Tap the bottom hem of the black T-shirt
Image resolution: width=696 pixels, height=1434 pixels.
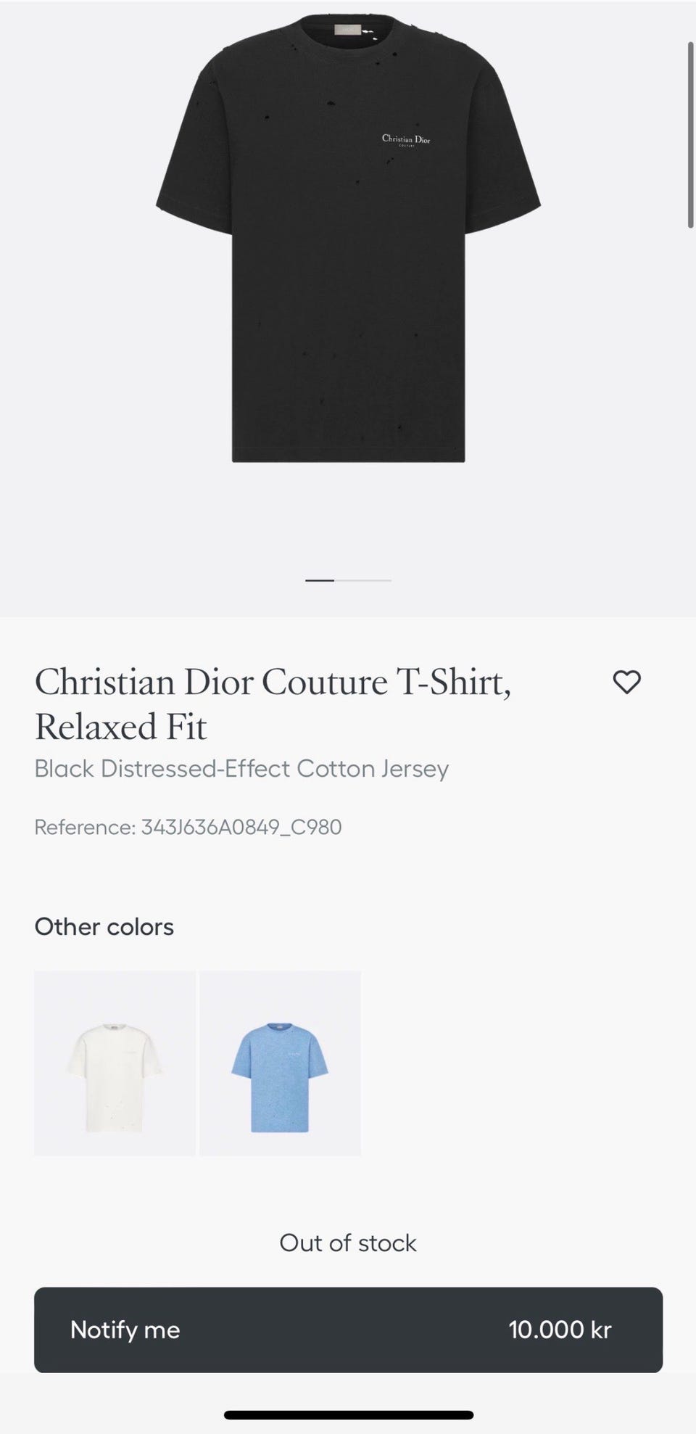(x=348, y=453)
